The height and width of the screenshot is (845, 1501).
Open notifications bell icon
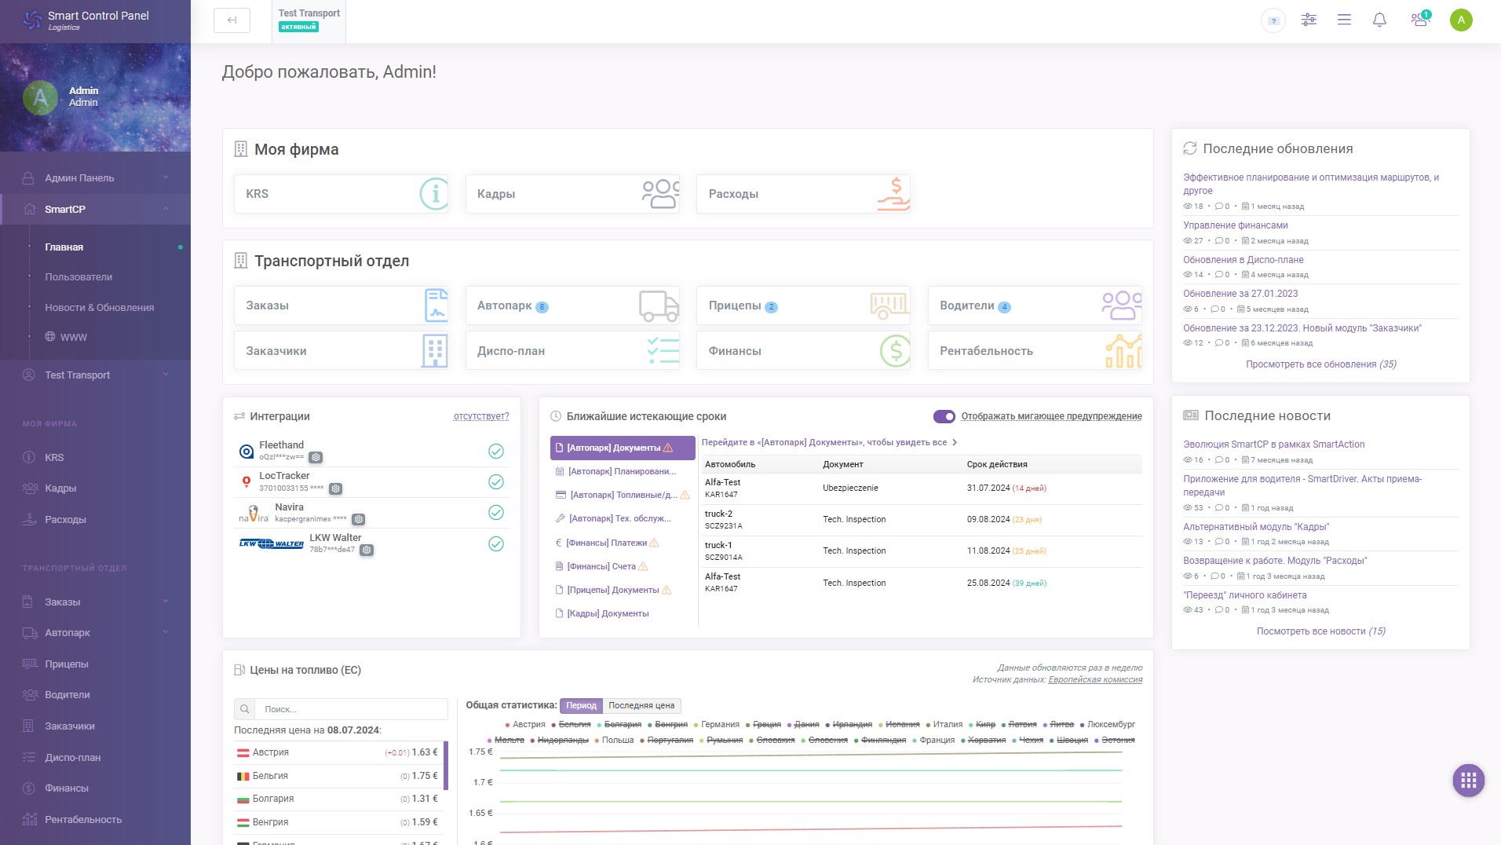pos(1379,20)
